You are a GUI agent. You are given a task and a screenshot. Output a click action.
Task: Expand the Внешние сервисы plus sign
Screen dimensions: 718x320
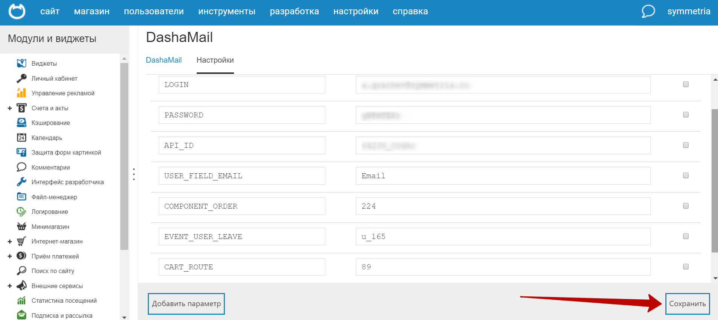10,286
